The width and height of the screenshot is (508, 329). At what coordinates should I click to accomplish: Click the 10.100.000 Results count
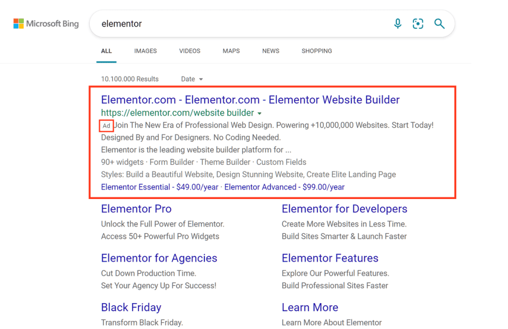point(130,79)
